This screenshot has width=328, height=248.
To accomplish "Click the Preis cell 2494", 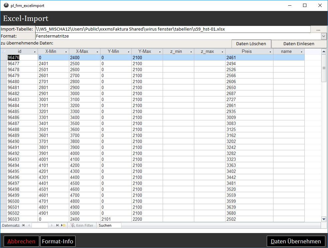I will click(x=249, y=63).
